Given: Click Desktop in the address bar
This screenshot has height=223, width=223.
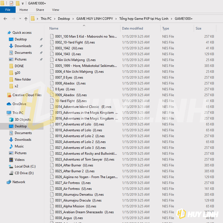Looking at the screenshot, I should point(64,19).
